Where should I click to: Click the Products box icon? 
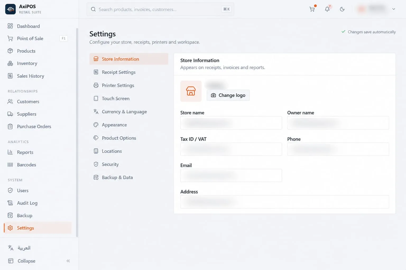tap(10, 51)
